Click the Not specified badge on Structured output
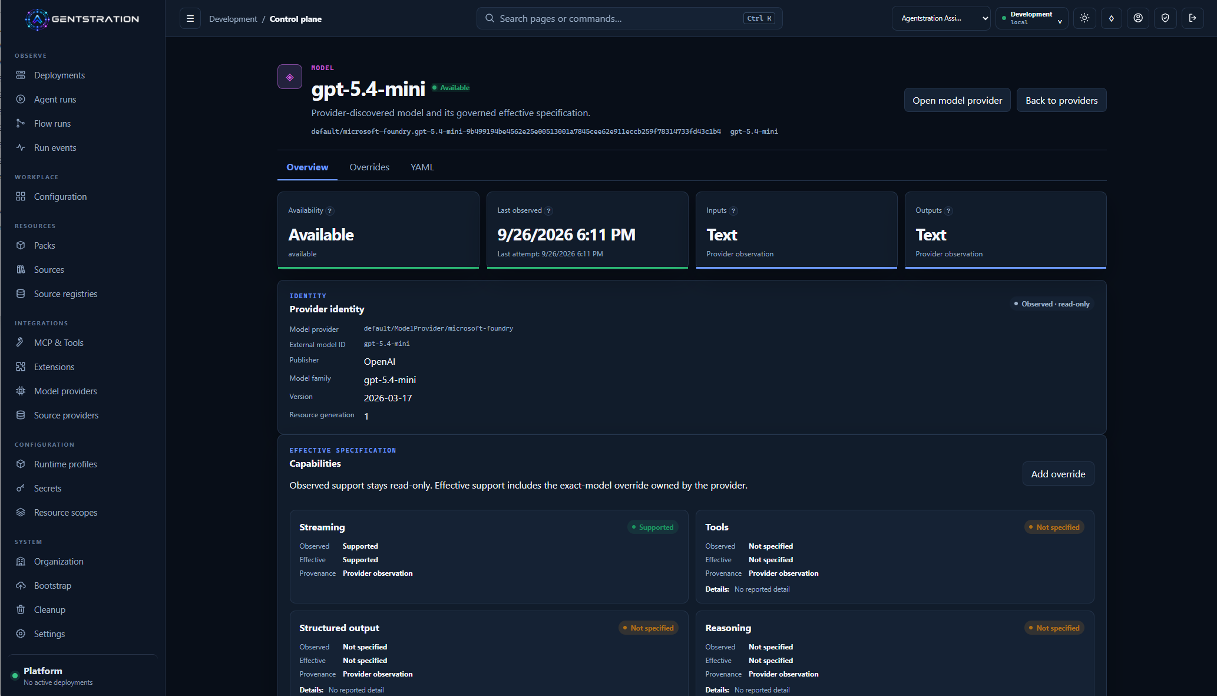This screenshot has height=696, width=1217. (x=649, y=628)
